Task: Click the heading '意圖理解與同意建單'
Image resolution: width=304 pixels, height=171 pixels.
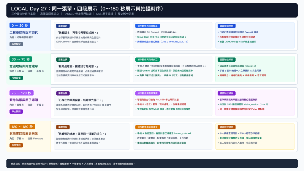Action: [x=24, y=66]
